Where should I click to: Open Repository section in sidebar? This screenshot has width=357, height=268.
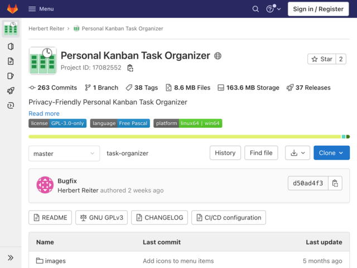11,61
